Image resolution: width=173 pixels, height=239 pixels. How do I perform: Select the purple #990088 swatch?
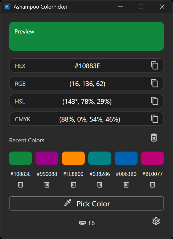tap(47, 158)
